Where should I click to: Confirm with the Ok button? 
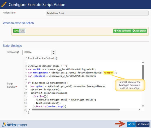point(131,124)
